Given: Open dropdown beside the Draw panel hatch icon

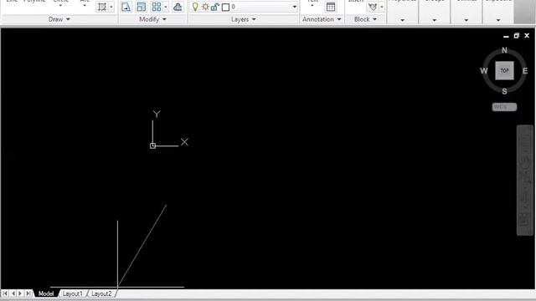Looking at the screenshot, I should [x=111, y=7].
